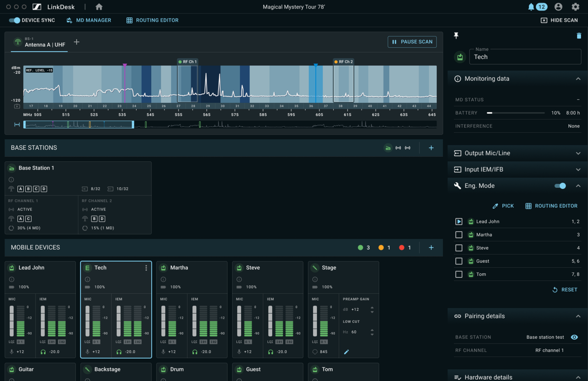
Task: Open the notifications bell
Action: click(531, 7)
